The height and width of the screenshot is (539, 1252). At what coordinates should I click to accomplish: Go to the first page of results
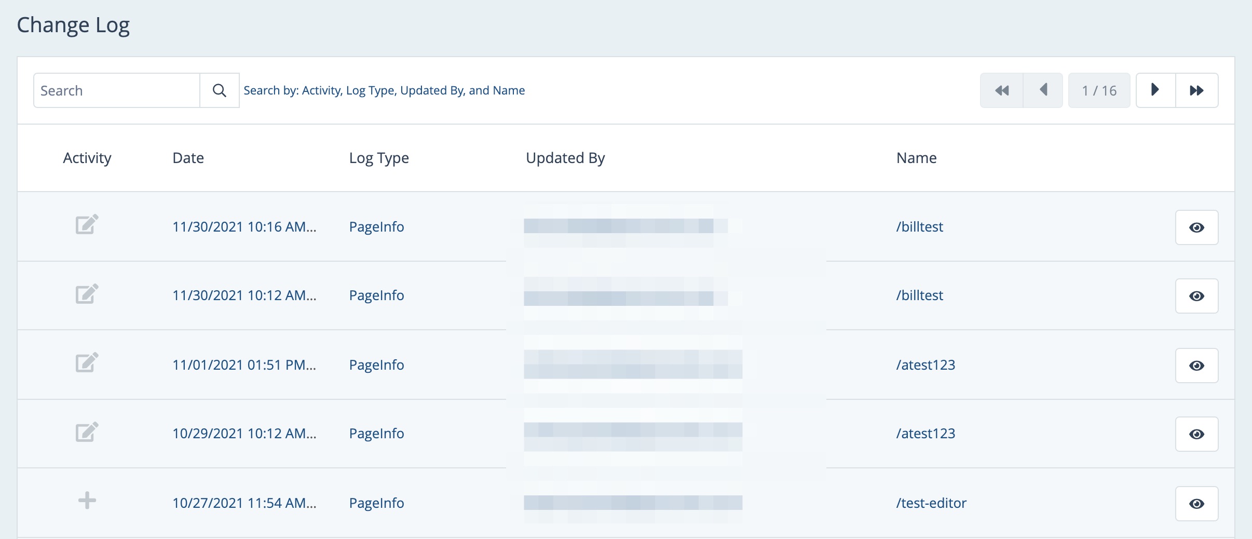tap(1001, 90)
